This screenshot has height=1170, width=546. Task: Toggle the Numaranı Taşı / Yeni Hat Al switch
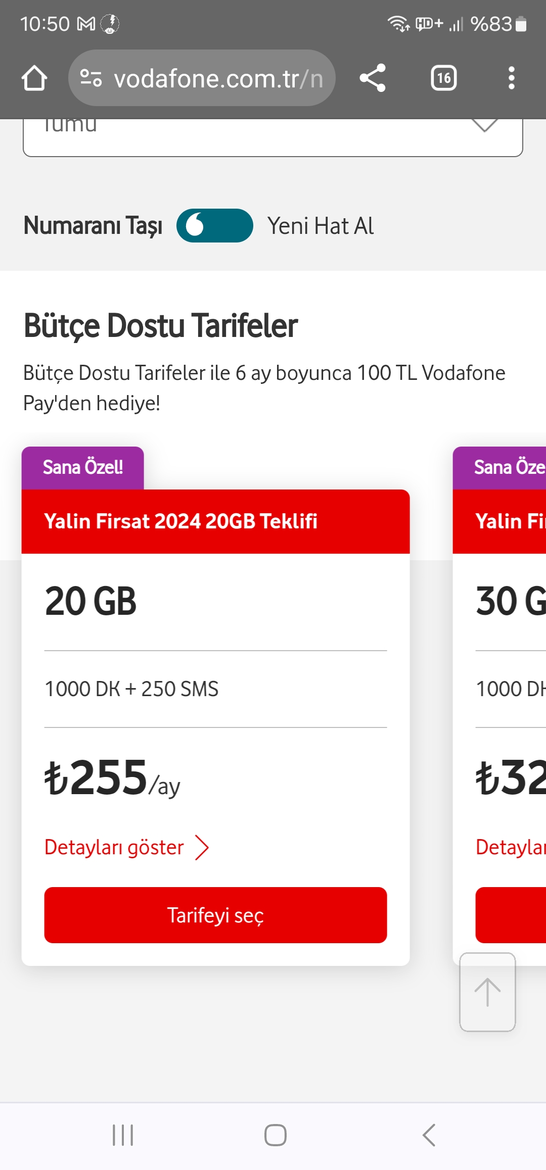pyautogui.click(x=214, y=226)
